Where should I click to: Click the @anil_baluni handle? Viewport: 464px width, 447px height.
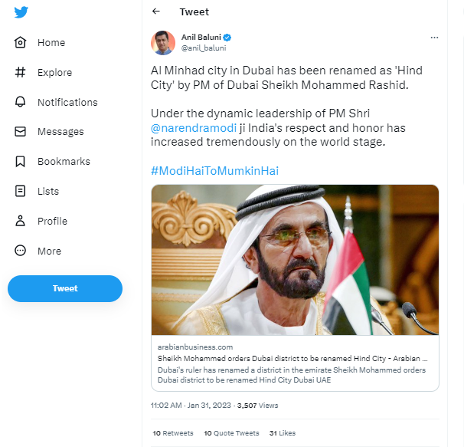[204, 48]
